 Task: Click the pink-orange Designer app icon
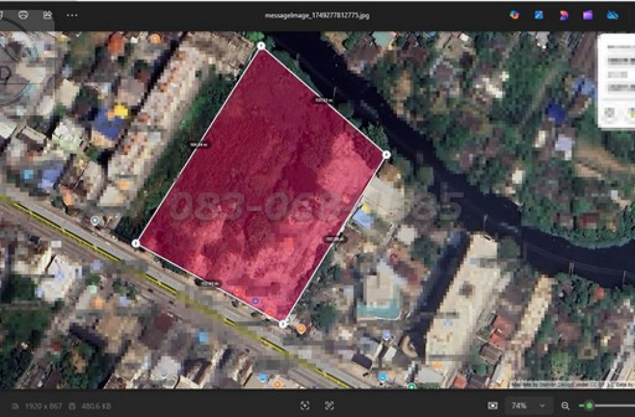(563, 15)
